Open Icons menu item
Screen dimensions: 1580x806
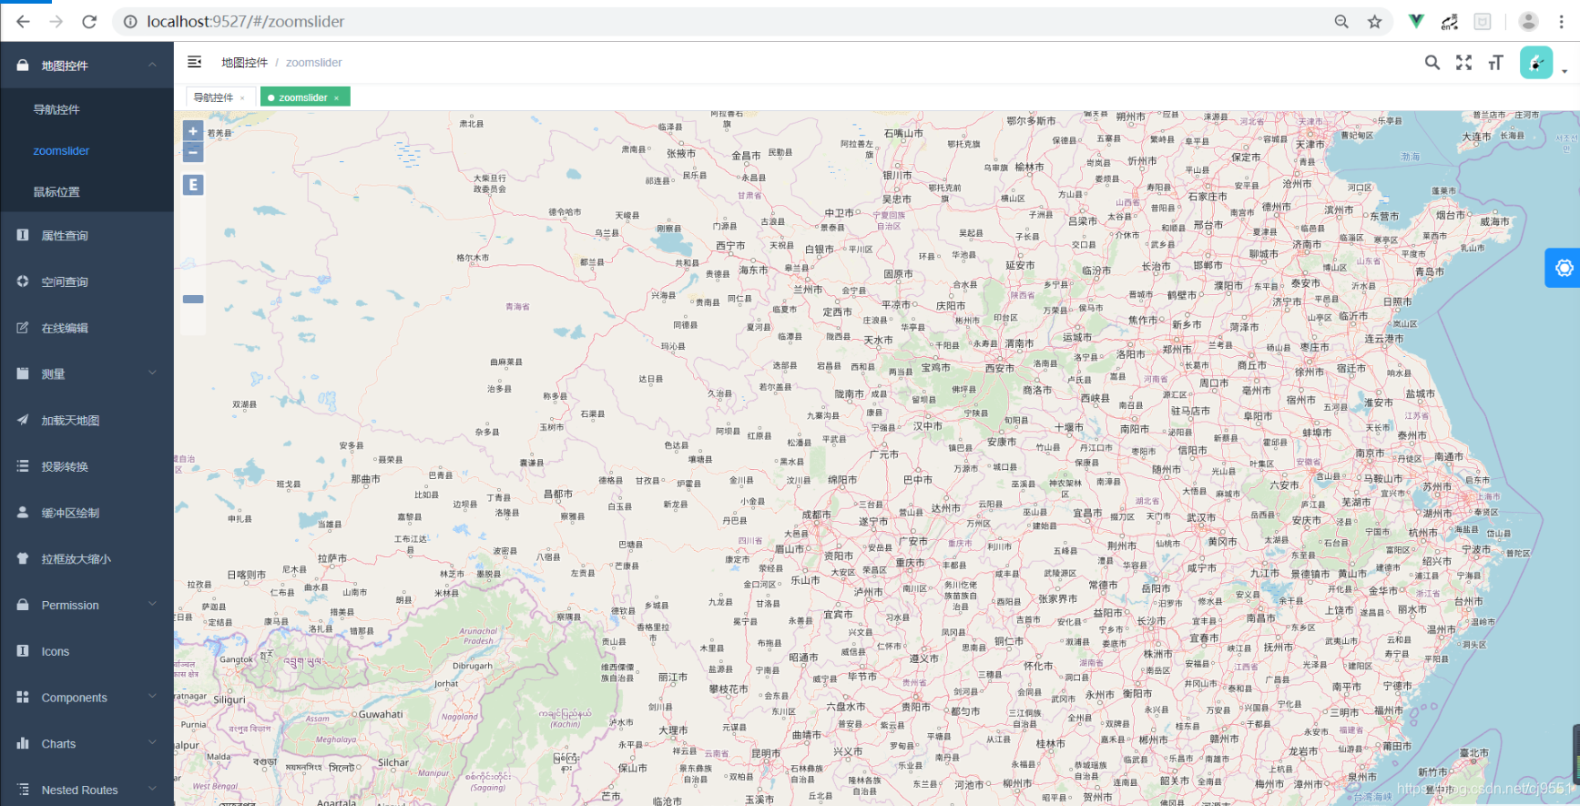[87, 651]
